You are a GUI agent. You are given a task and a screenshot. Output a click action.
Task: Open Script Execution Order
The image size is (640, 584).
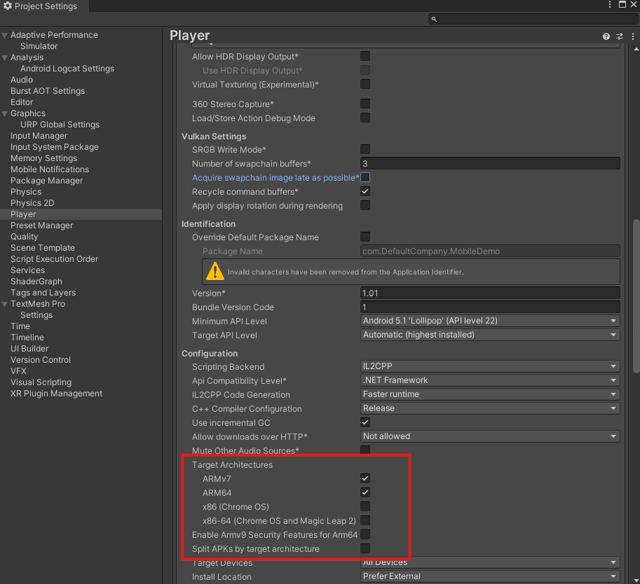point(54,259)
